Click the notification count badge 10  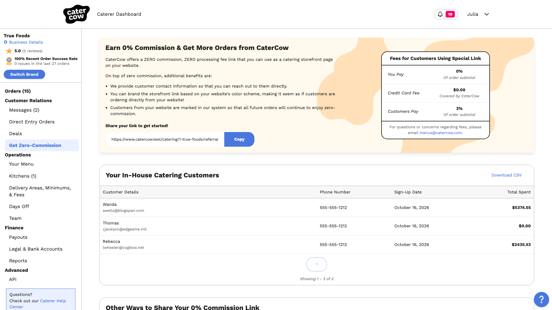point(450,14)
